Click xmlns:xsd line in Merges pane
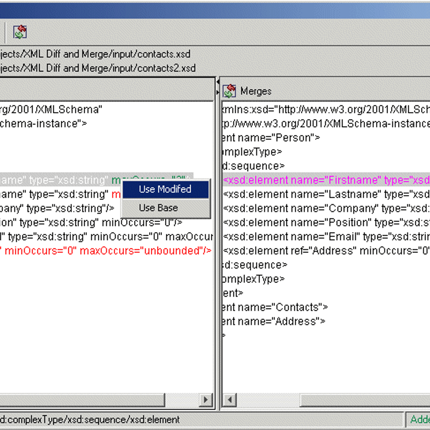Image resolution: width=430 pixels, height=430 pixels. 326,109
